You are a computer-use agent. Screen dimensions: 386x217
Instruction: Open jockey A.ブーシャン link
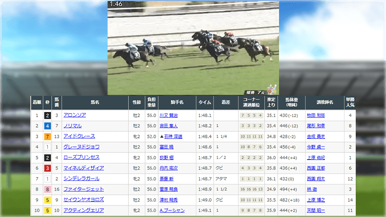click(x=172, y=210)
